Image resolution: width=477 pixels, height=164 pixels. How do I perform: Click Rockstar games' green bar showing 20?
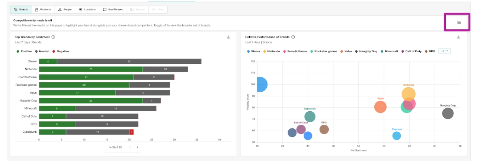(84, 85)
